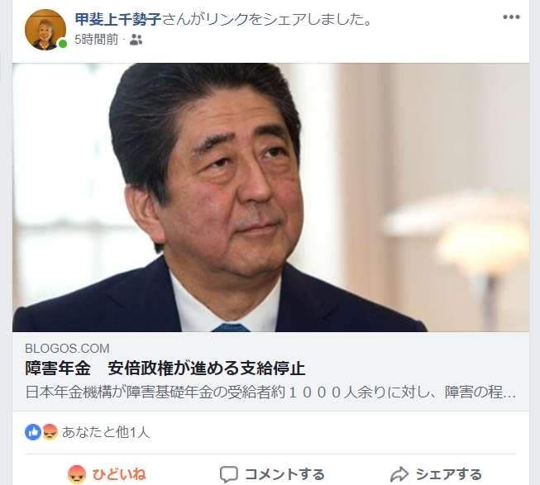Click the angry reaction icon in the reaction summary

50,432
